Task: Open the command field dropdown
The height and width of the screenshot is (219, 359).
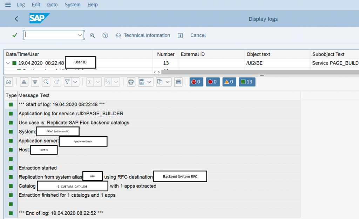Action: tap(80, 35)
